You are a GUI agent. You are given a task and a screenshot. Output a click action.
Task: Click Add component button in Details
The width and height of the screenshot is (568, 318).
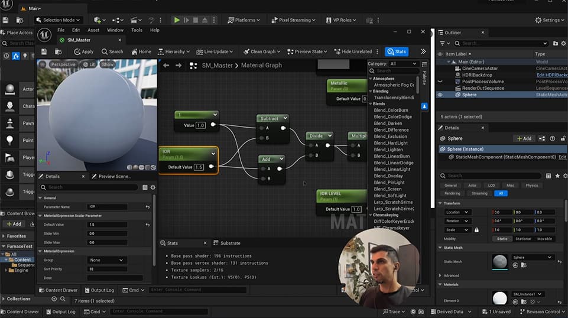[524, 138]
